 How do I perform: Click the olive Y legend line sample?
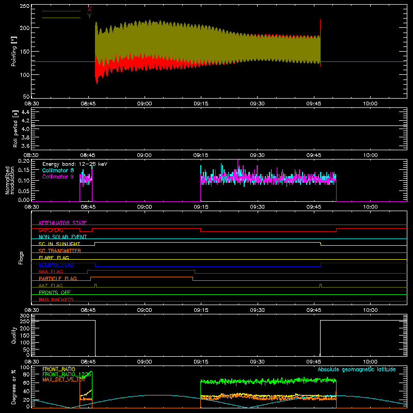[61, 18]
